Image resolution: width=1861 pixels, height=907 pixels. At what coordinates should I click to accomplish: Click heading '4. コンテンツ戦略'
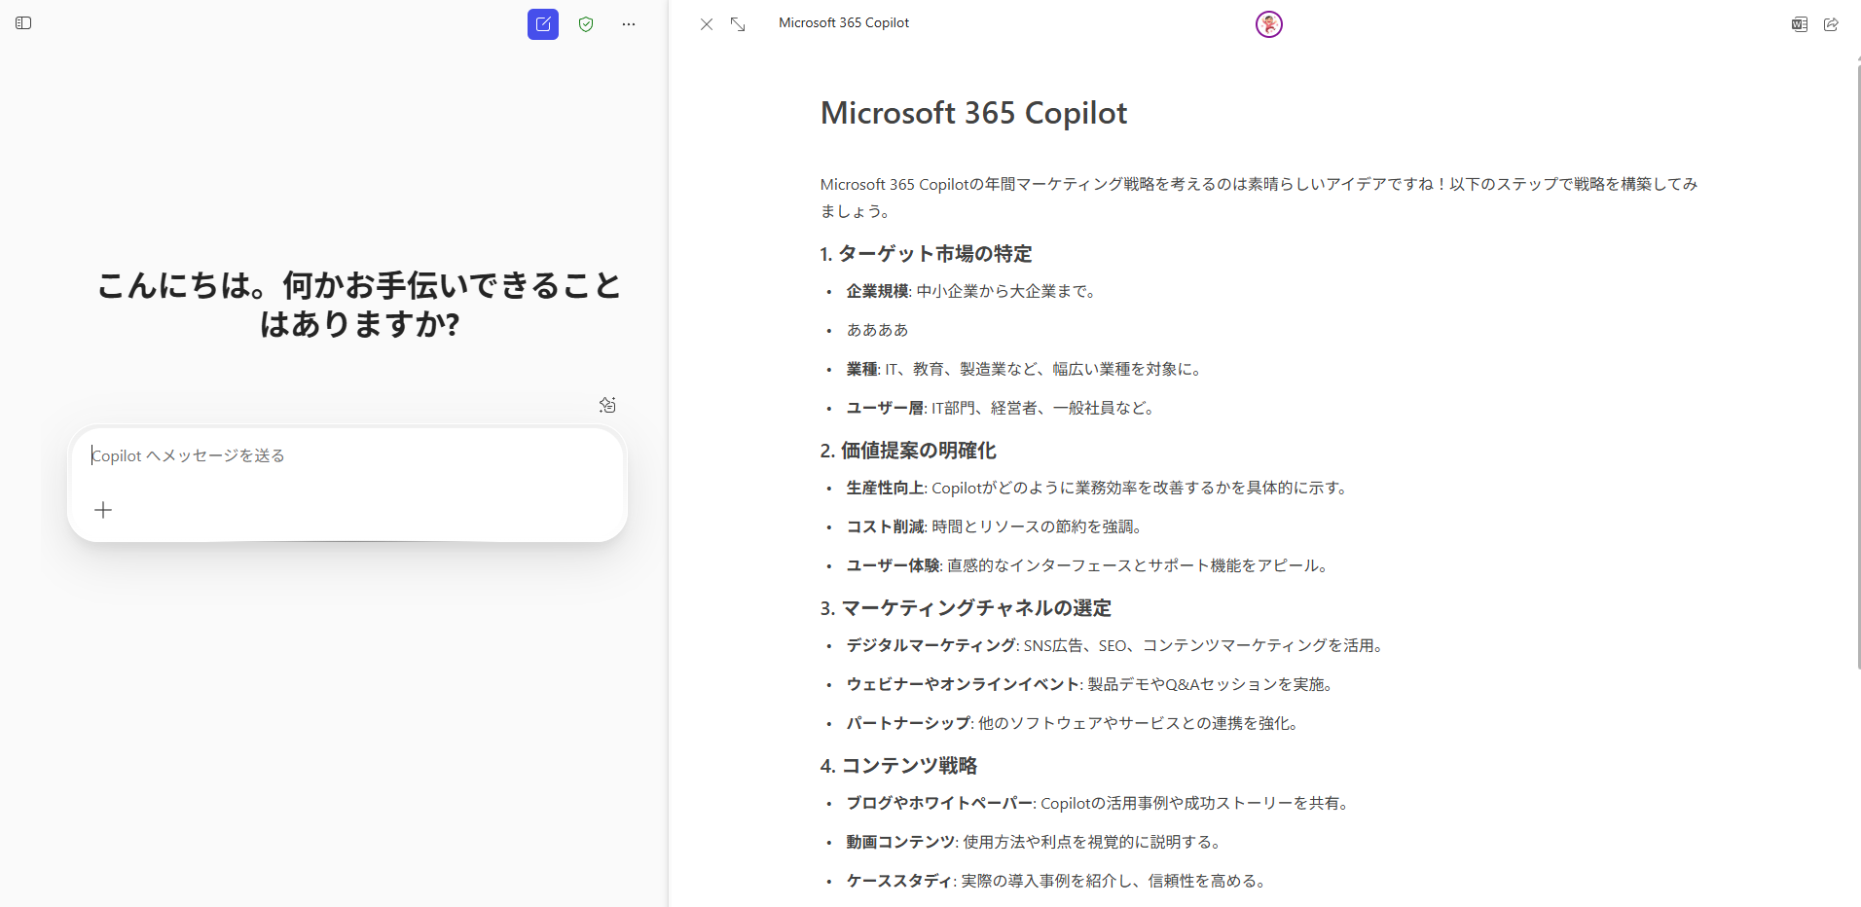click(x=898, y=766)
